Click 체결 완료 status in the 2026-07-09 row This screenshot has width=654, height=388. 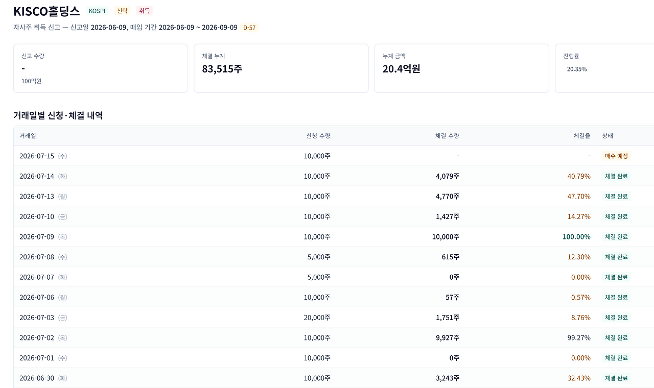point(616,237)
